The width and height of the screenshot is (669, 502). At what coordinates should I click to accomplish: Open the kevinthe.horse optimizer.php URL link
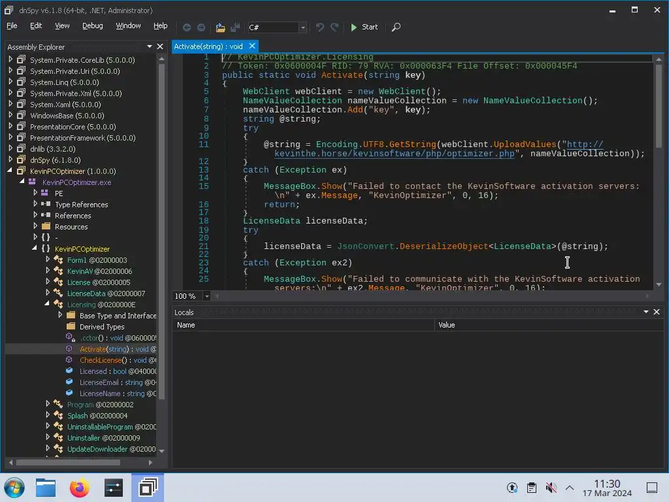[x=394, y=153]
